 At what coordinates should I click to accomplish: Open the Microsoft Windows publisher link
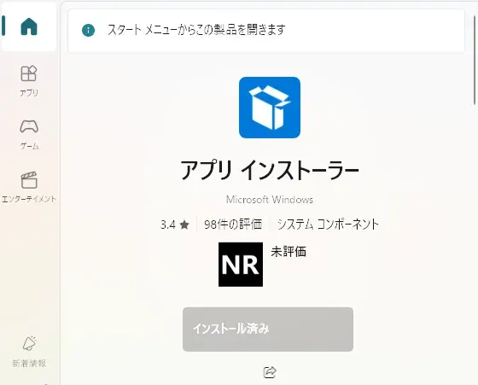coord(270,200)
